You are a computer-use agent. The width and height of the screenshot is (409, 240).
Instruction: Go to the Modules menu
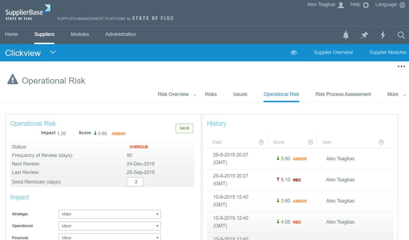pyautogui.click(x=80, y=34)
